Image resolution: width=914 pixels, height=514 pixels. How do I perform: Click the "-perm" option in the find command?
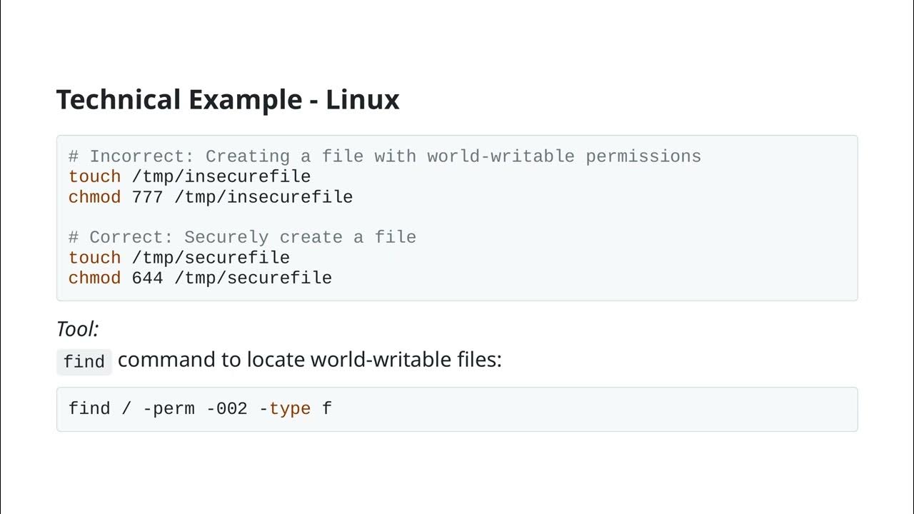pyautogui.click(x=169, y=409)
